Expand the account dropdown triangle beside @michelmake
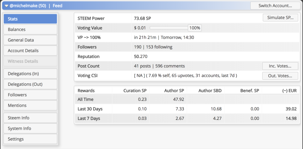The width and height of the screenshot is (303, 149). point(6,6)
